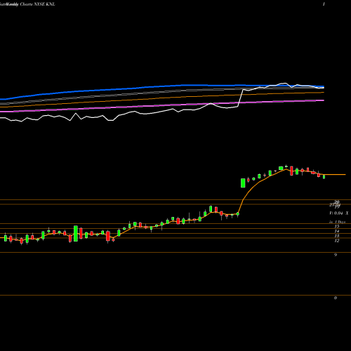Click the 'Charts NYSE KNL' title text
The height and width of the screenshot is (351, 351).
pyautogui.click(x=38, y=4)
